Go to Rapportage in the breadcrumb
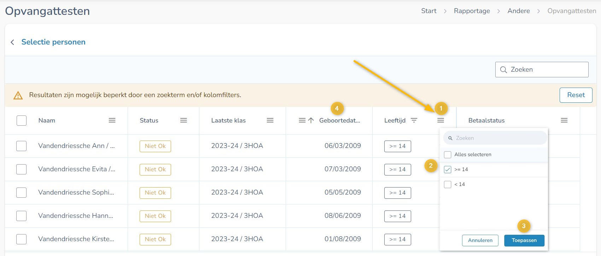Image resolution: width=601 pixels, height=256 pixels. click(472, 11)
